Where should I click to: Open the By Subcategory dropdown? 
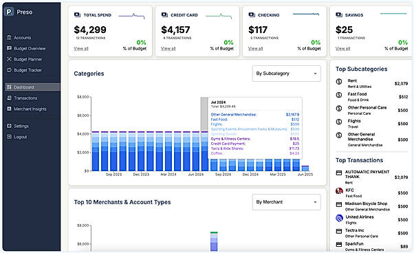click(287, 74)
